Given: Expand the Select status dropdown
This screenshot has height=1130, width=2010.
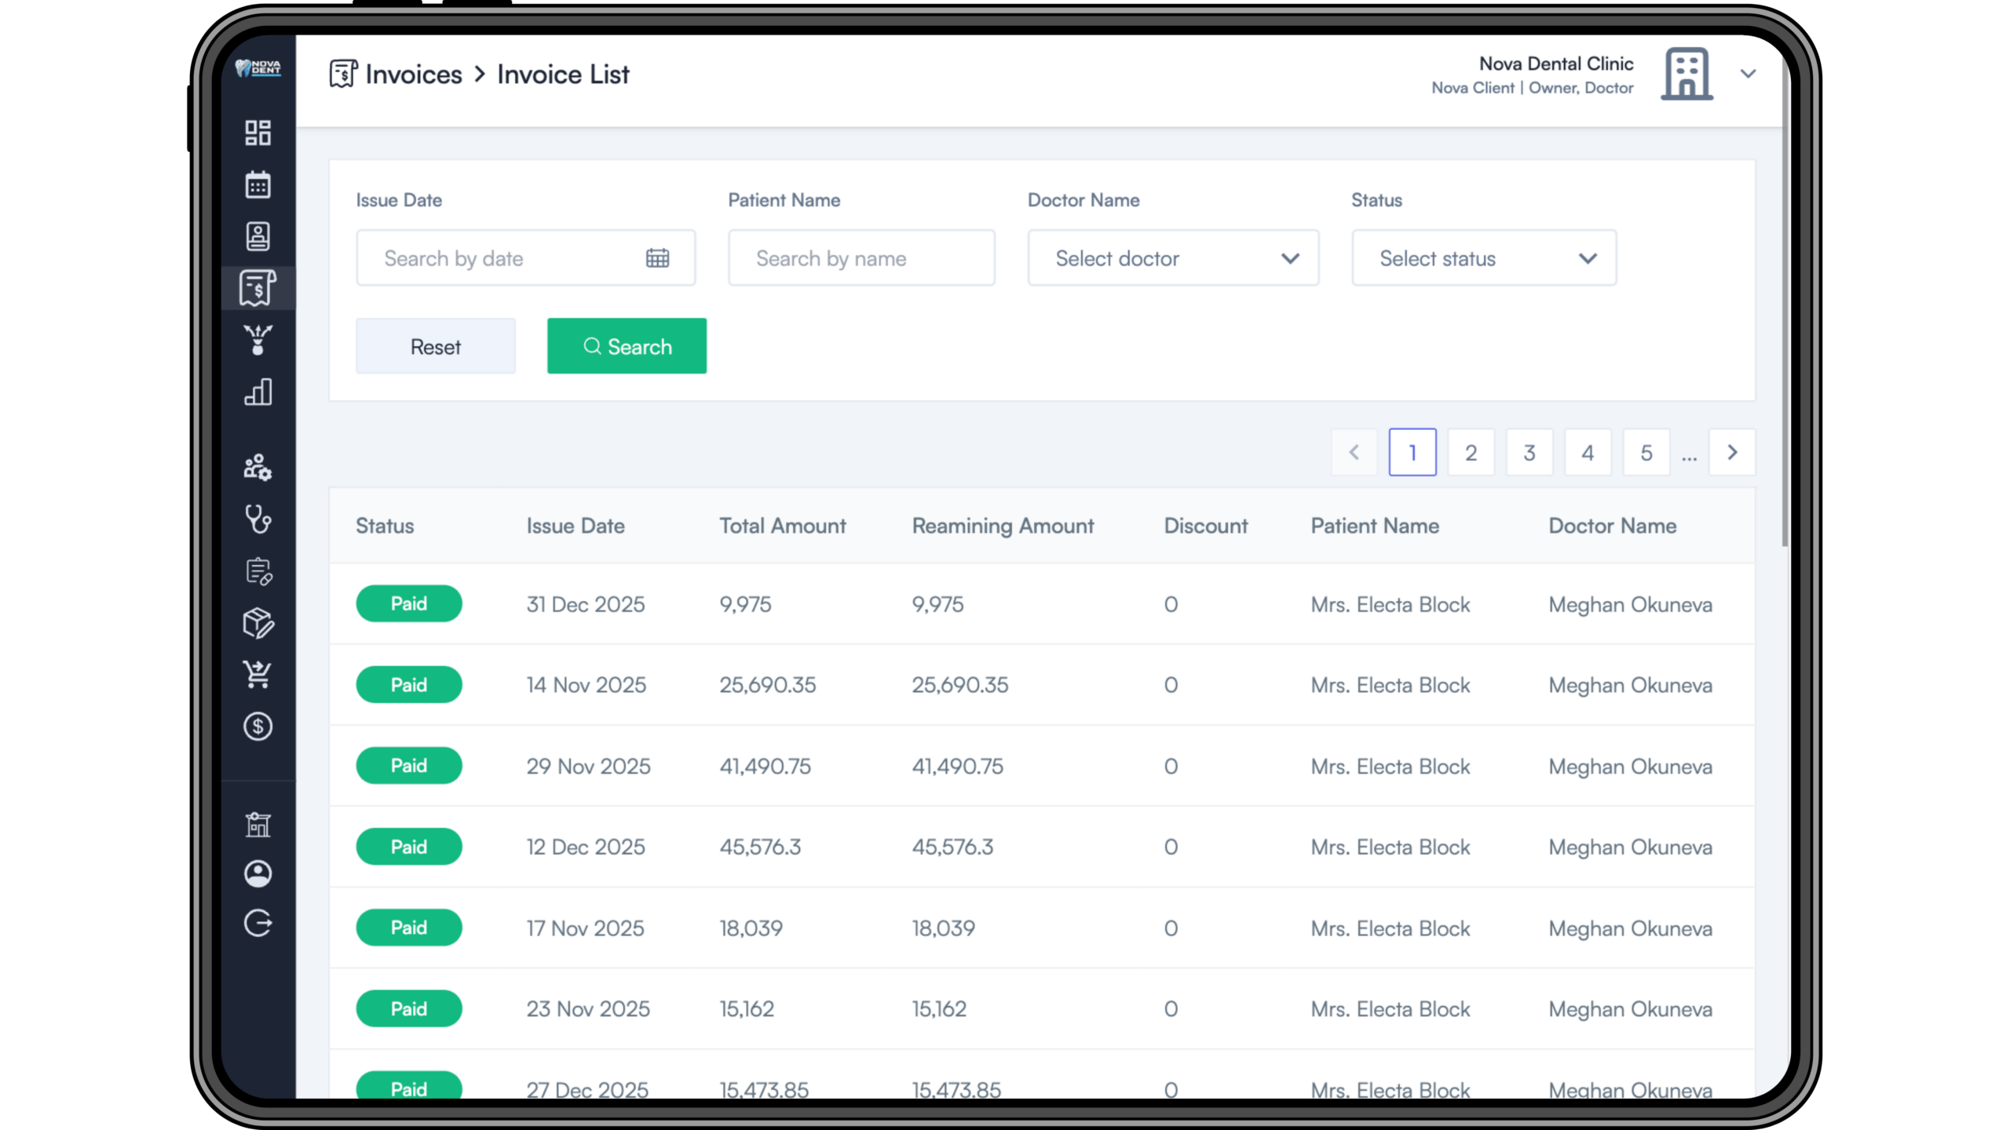Looking at the screenshot, I should coord(1483,258).
